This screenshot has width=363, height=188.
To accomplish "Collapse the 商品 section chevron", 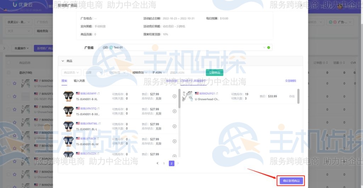I will 63,61.
